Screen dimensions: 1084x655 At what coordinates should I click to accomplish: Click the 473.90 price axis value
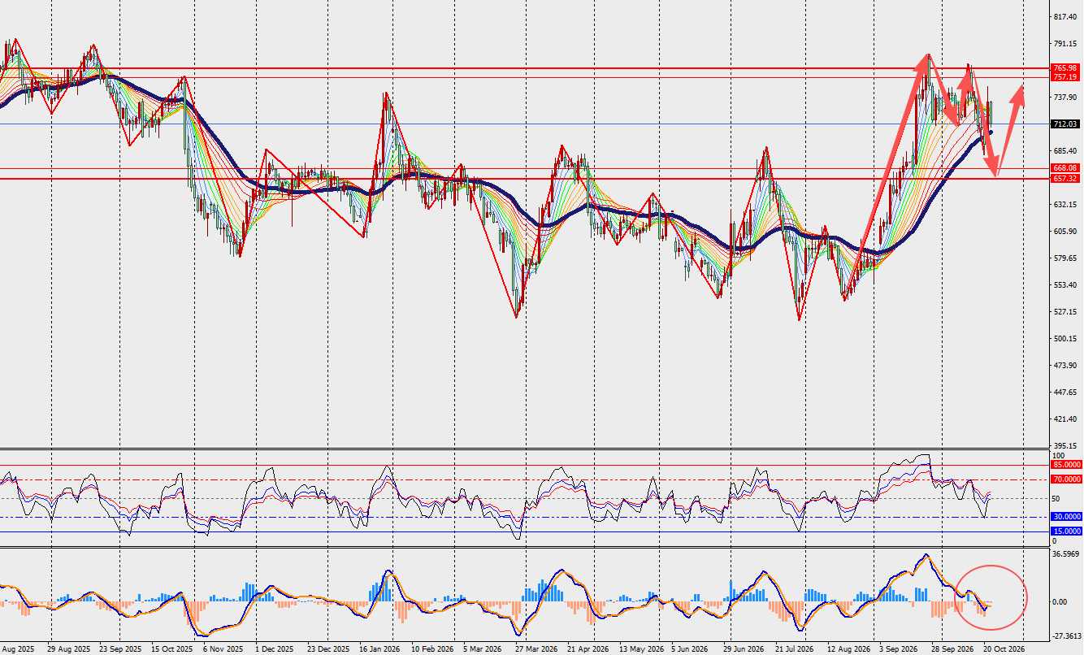tap(1064, 366)
